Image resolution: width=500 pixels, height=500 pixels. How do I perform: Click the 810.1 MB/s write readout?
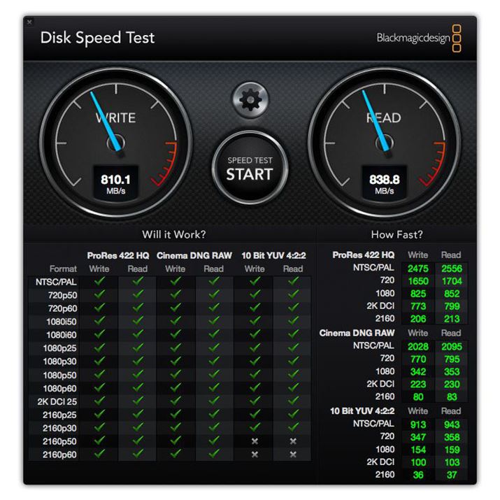[x=115, y=184]
